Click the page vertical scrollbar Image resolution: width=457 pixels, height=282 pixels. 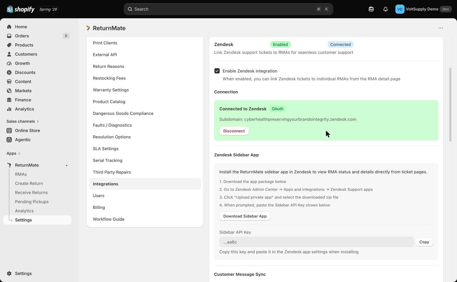pyautogui.click(x=450, y=104)
